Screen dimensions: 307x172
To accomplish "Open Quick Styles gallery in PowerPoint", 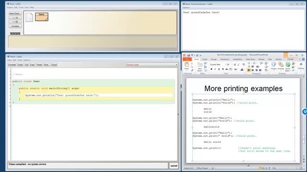I will point(288,66).
